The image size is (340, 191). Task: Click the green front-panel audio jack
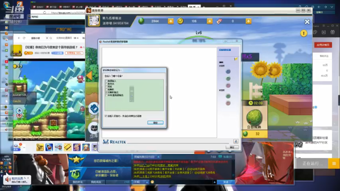click(x=228, y=96)
